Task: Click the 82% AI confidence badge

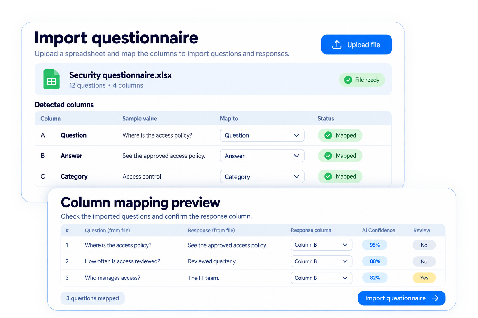Action: 375,278
